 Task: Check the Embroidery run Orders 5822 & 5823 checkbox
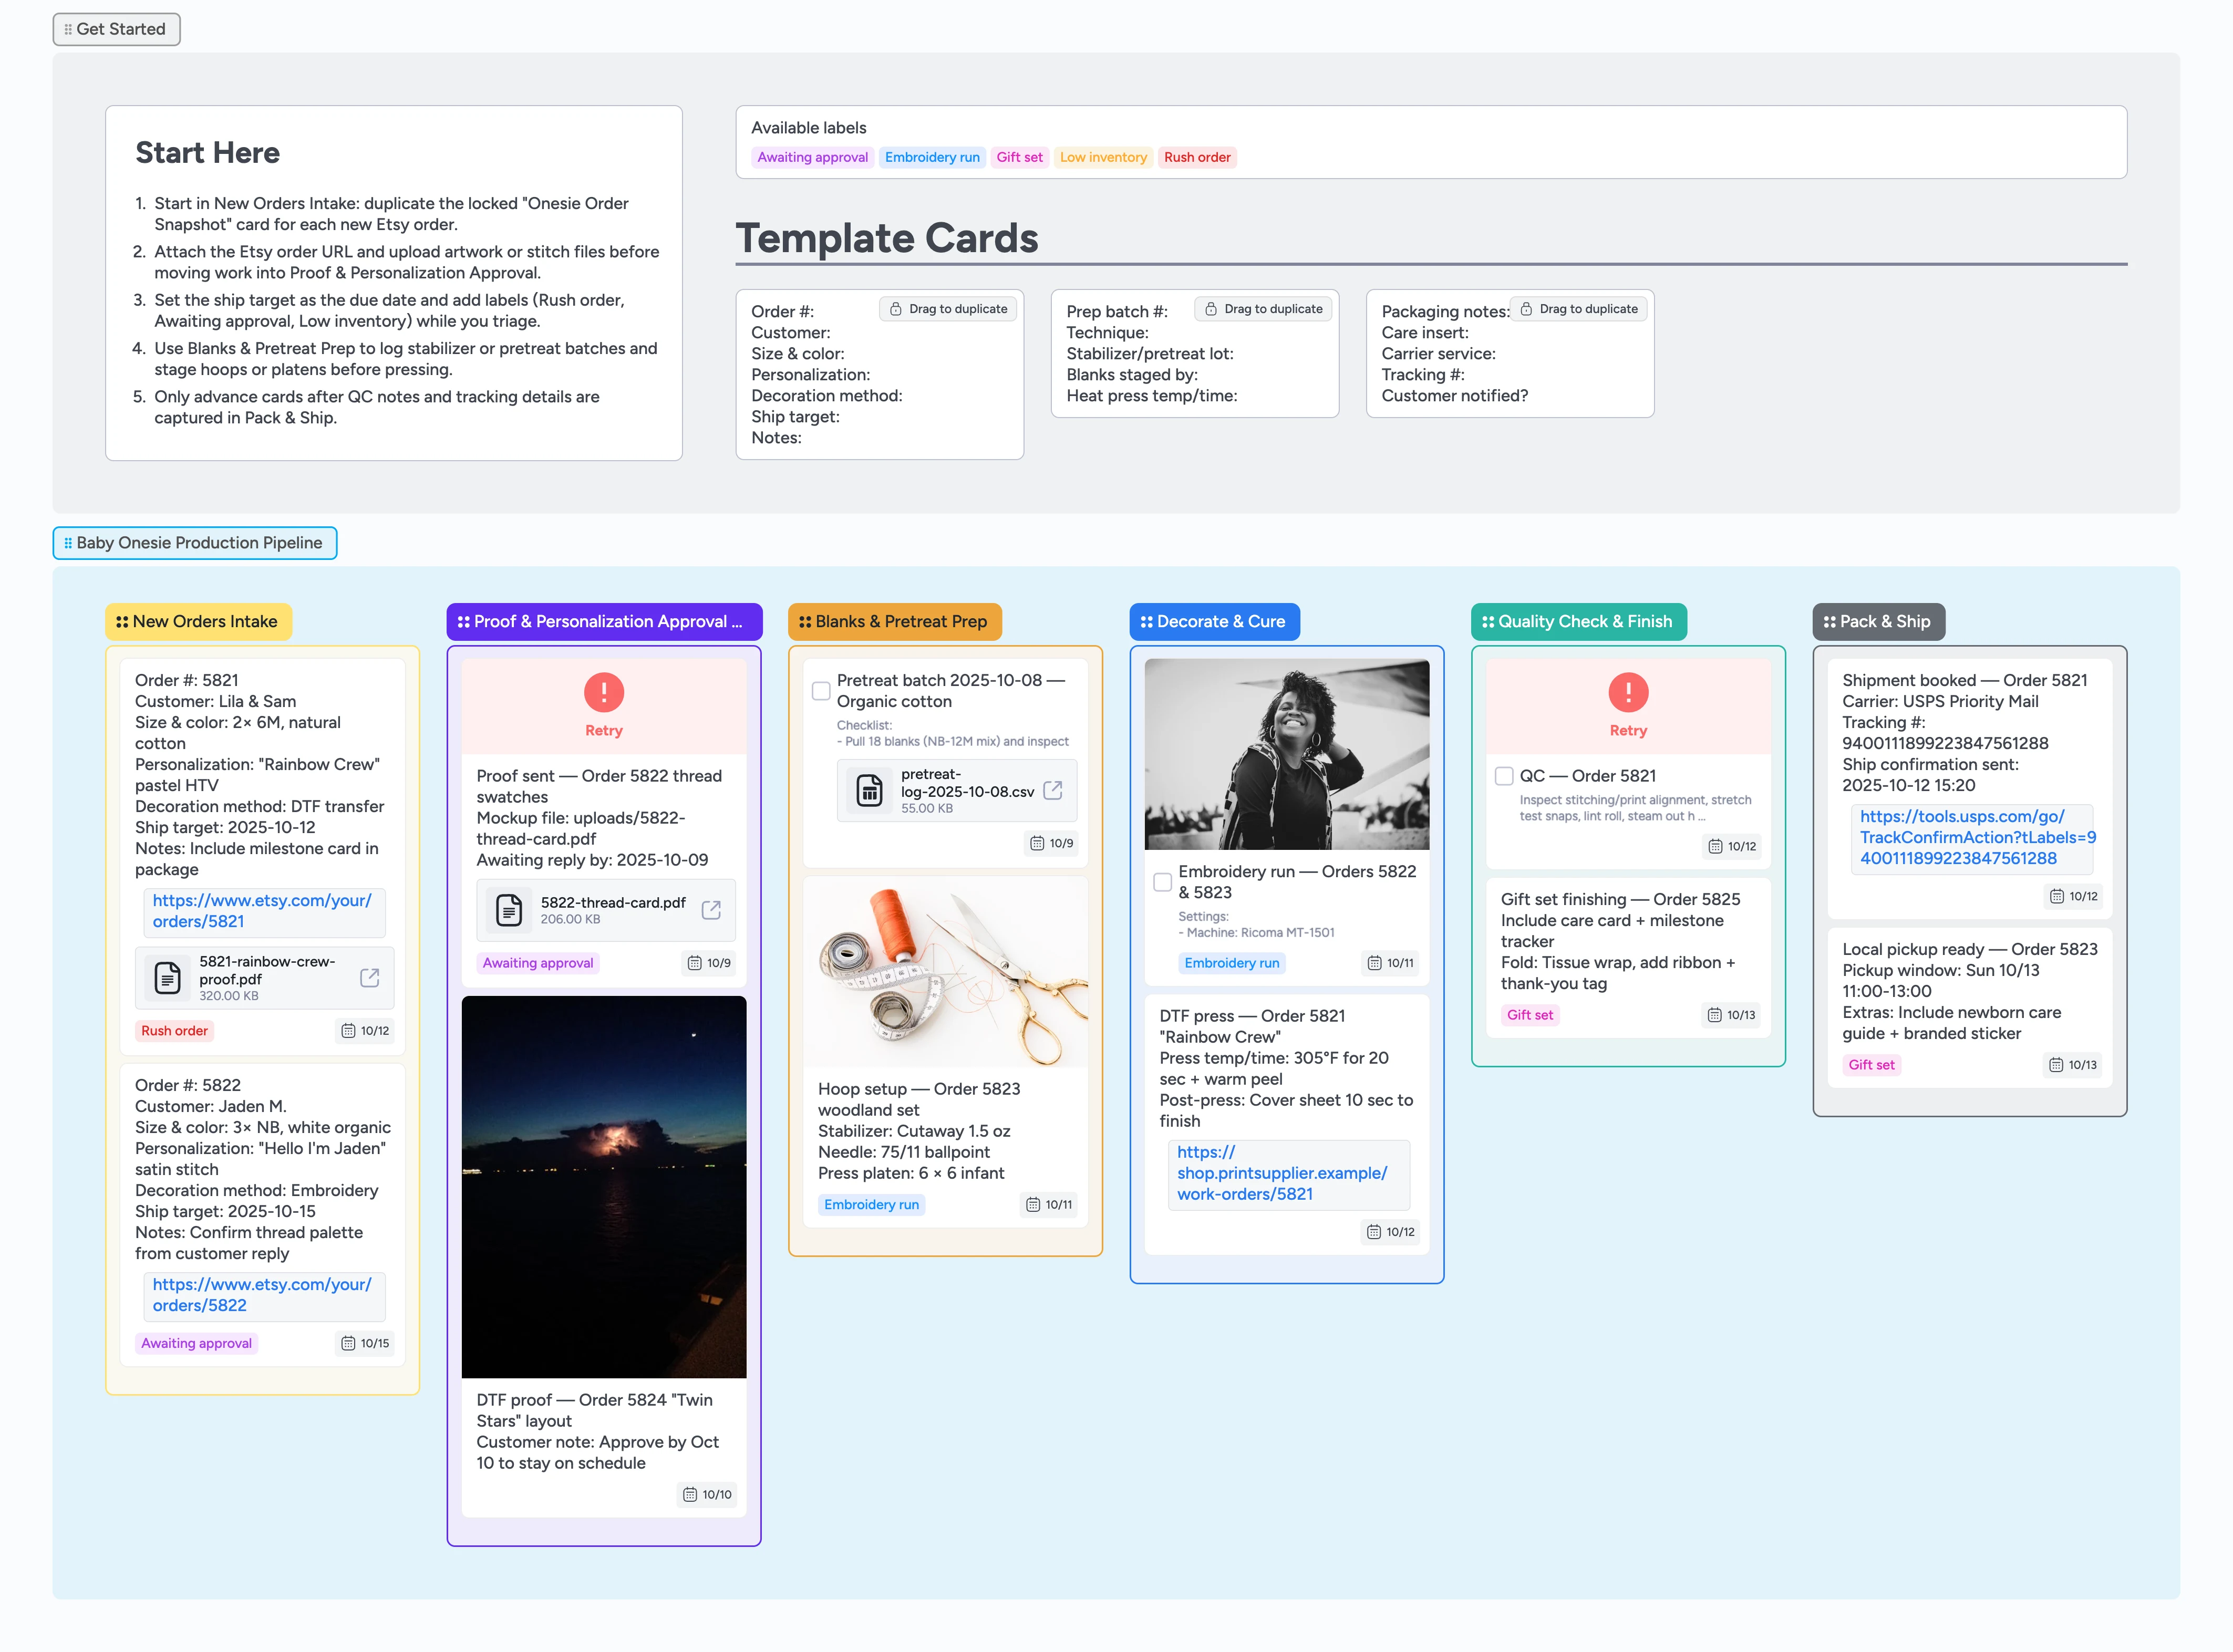point(1163,881)
